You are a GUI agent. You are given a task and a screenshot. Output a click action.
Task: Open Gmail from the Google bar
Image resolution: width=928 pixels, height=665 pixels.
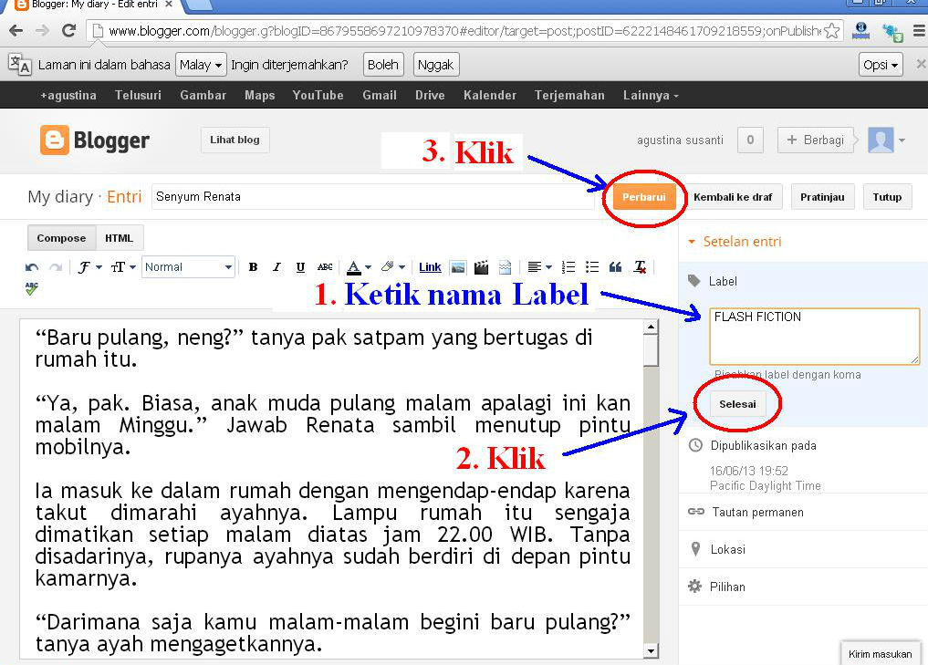pos(380,95)
